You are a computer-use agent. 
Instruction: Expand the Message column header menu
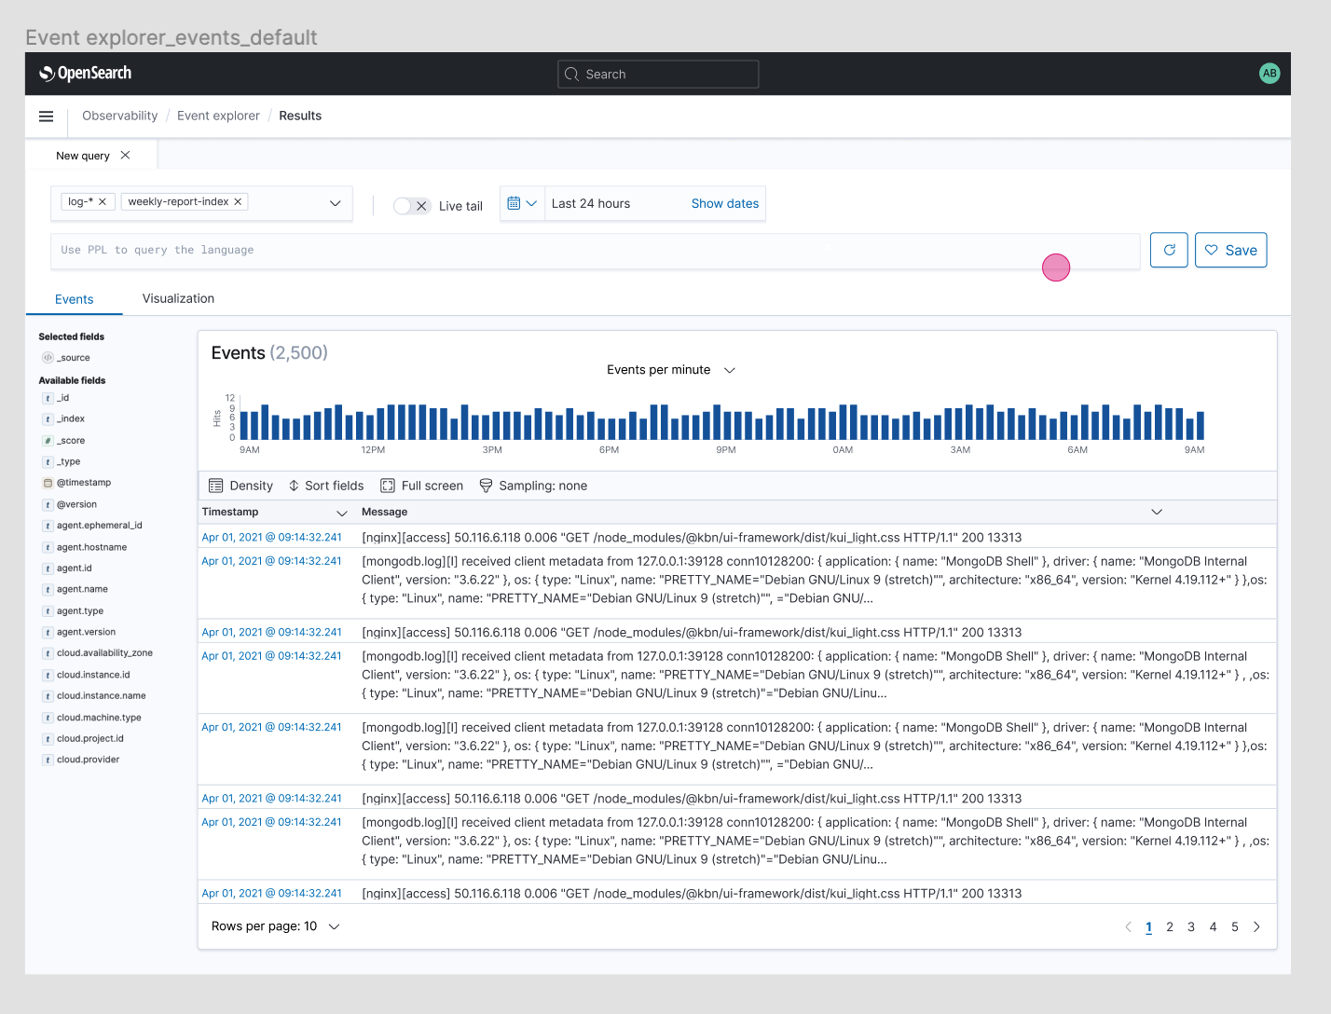coord(1157,512)
